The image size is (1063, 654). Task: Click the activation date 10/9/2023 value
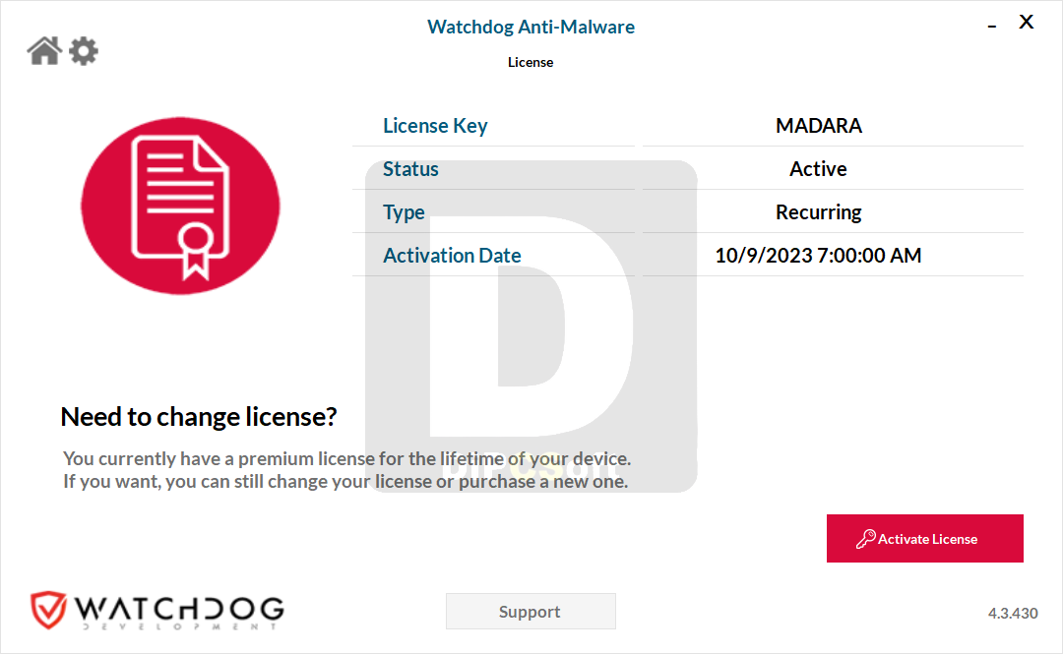pos(818,256)
